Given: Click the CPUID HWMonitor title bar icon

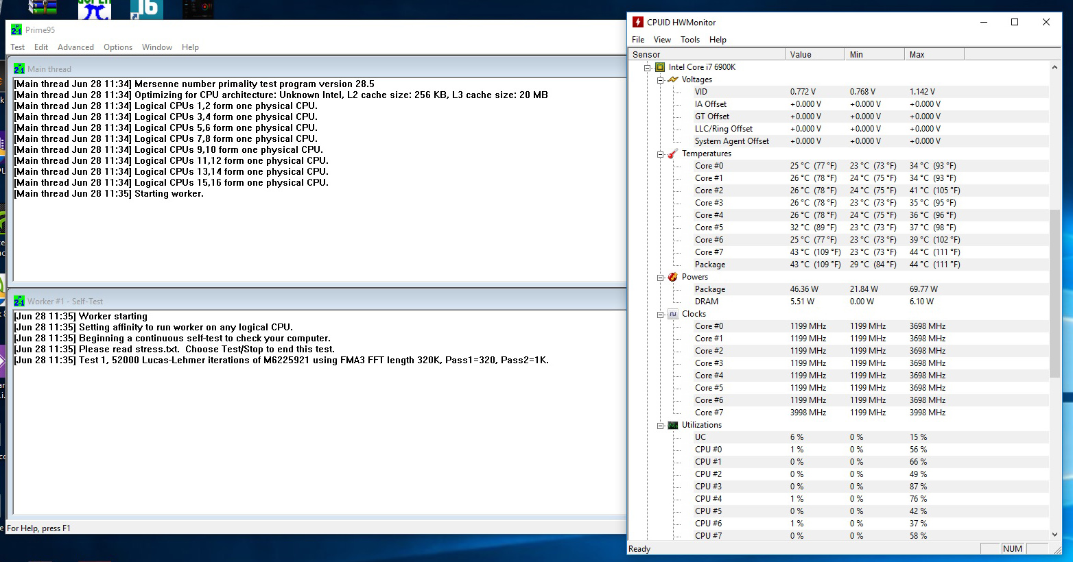Looking at the screenshot, I should (x=638, y=22).
